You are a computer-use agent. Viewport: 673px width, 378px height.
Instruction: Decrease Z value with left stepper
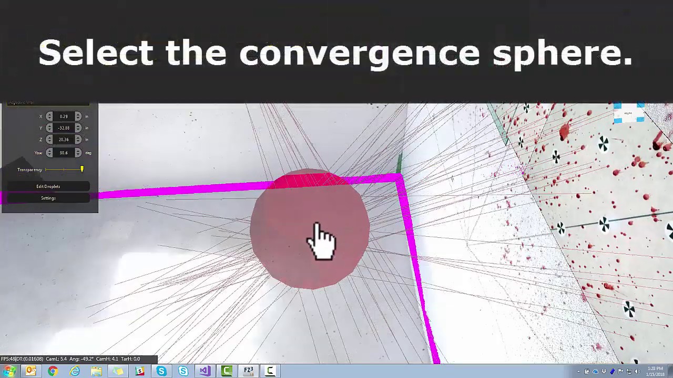pyautogui.click(x=49, y=139)
